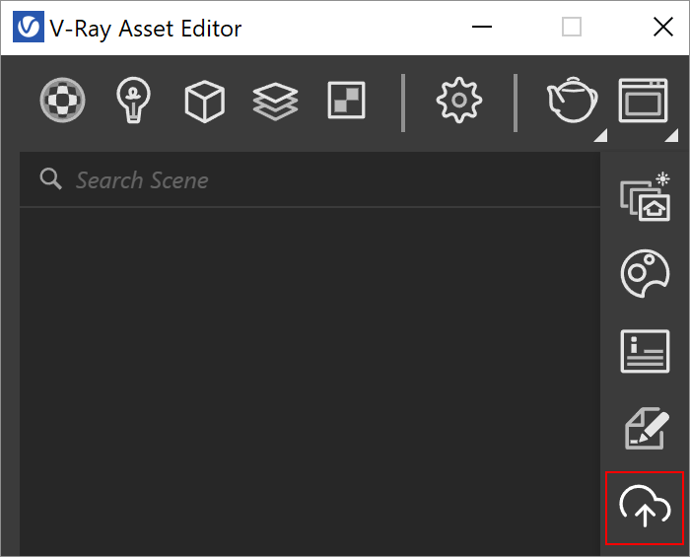Click the empty asset list area

(x=310, y=381)
